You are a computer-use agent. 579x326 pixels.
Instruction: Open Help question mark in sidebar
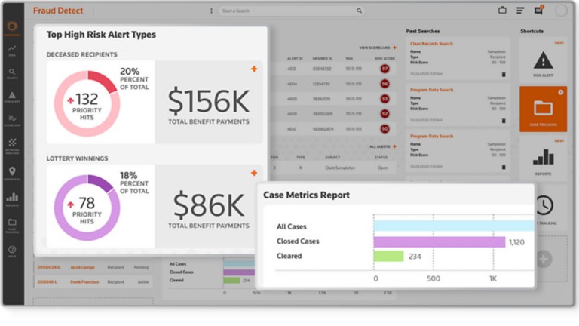(12, 251)
